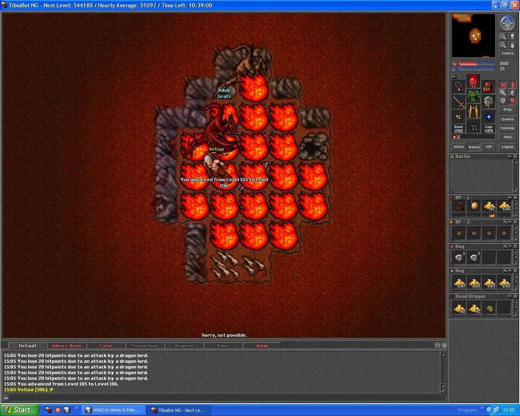This screenshot has height=416, width=520.
Task: Toggle the chat volume icon beside input line
Action: coord(6,397)
